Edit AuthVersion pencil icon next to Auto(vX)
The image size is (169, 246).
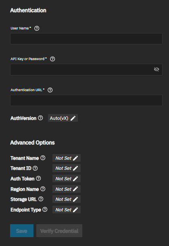tap(73, 118)
